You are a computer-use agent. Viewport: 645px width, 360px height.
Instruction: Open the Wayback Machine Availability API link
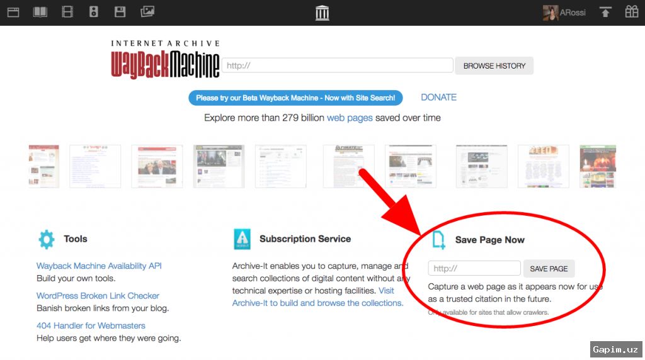pyautogui.click(x=99, y=266)
